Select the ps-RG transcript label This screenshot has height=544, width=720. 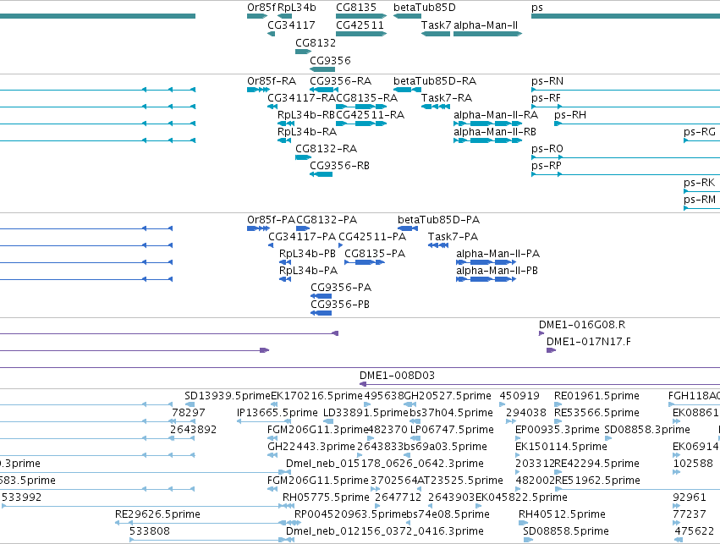(x=700, y=132)
